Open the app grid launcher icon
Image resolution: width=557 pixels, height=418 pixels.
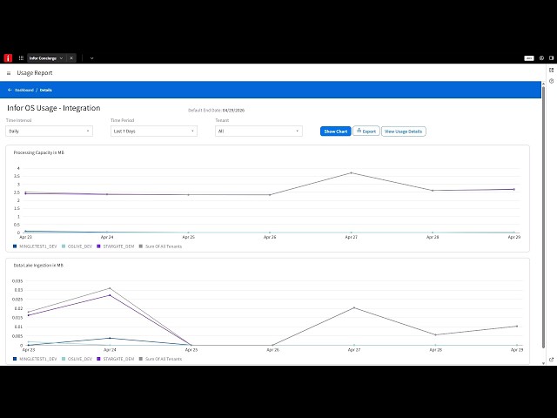[x=21, y=58]
